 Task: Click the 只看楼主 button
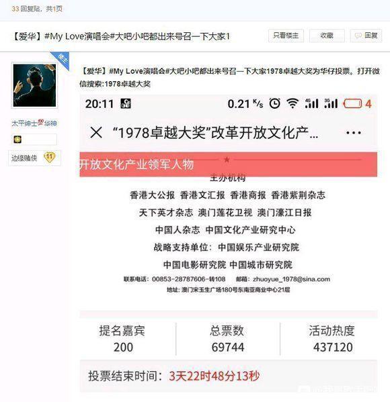click(x=286, y=36)
